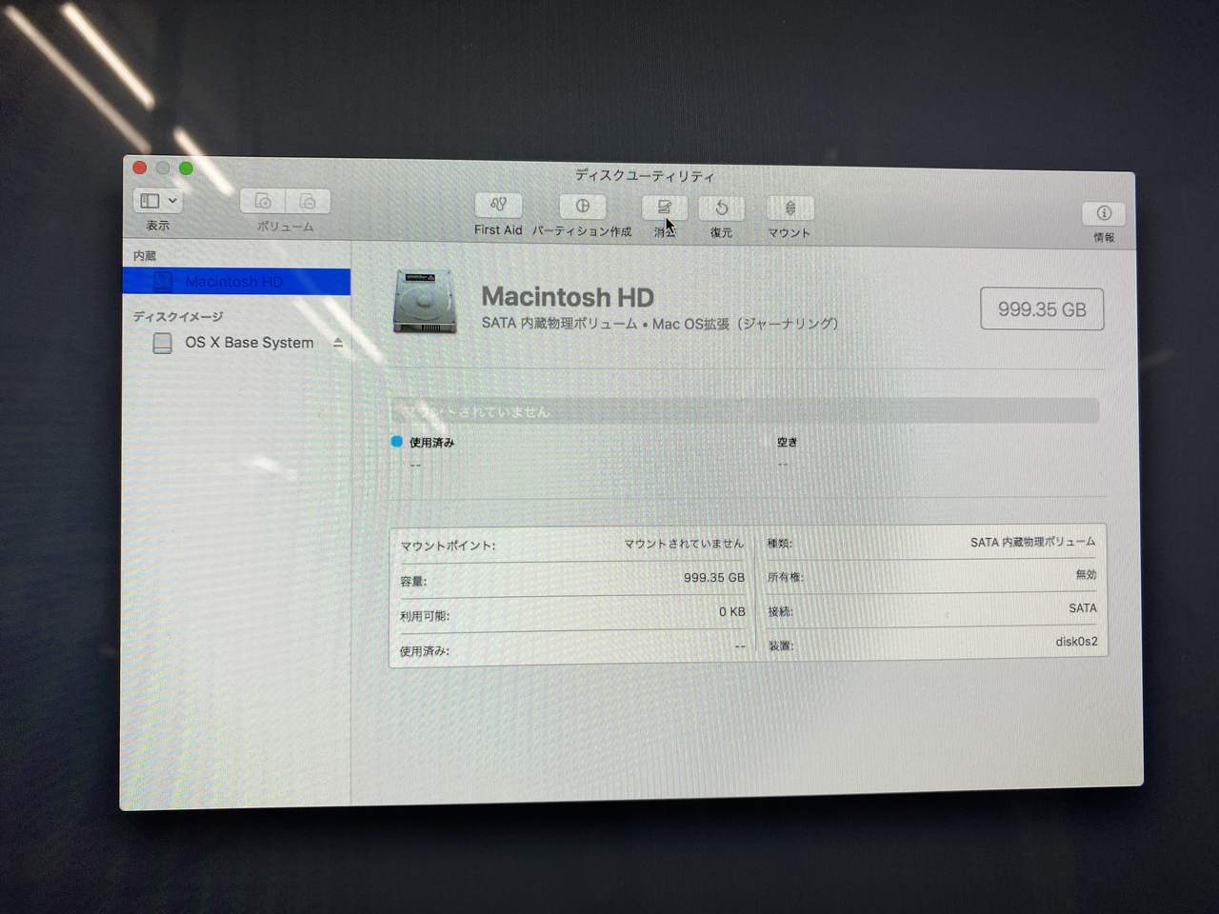Click the ディスクイメージ sidebar section header
The height and width of the screenshot is (914, 1219).
(x=178, y=316)
